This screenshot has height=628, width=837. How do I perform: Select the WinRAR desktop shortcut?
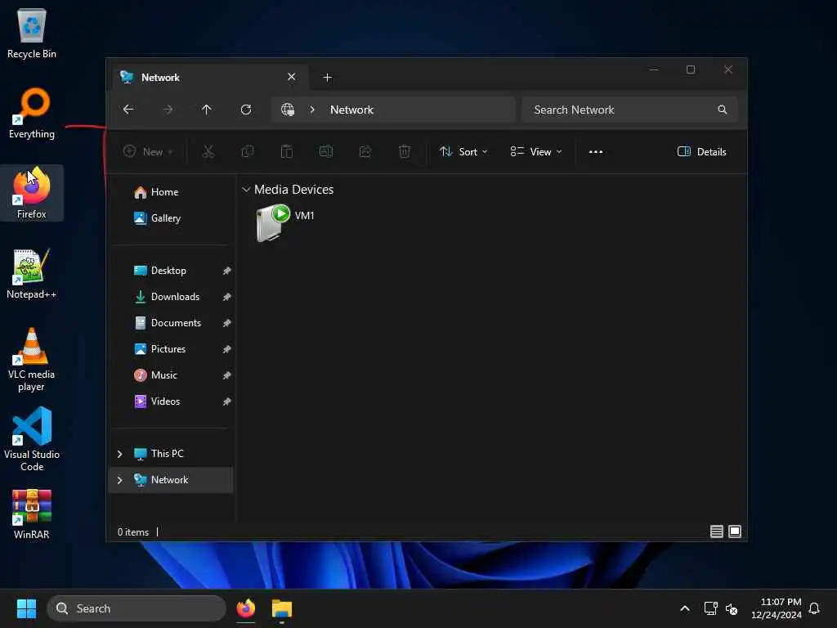click(x=32, y=514)
